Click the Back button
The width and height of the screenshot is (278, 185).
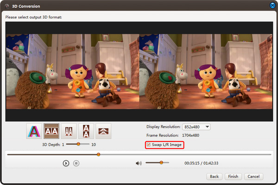pyautogui.click(x=215, y=177)
